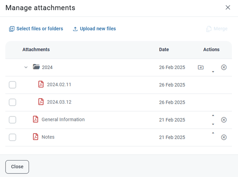Toggle the Notes row checkbox
The width and height of the screenshot is (238, 177).
tap(13, 137)
